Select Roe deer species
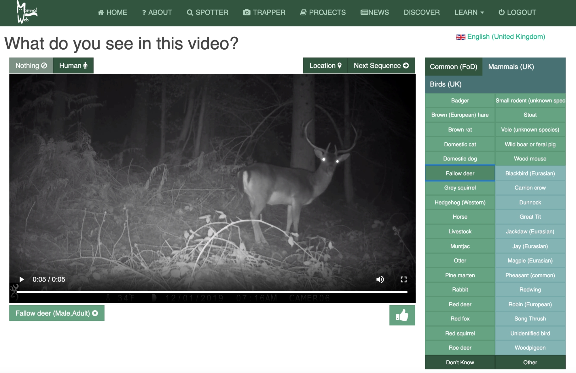Viewport: 576px width, 373px height. [460, 348]
